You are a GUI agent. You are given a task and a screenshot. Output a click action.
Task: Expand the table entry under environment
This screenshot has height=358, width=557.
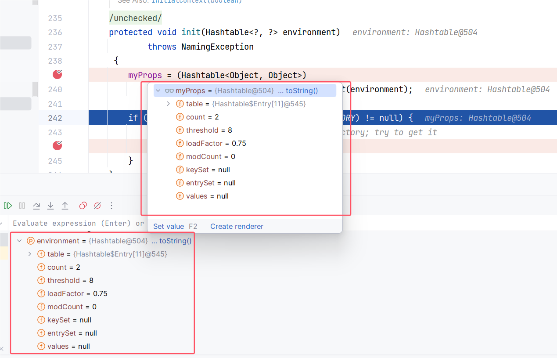point(29,254)
